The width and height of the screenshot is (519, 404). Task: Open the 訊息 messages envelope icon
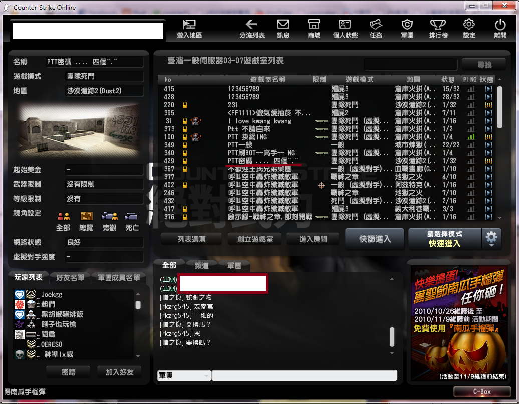283,29
